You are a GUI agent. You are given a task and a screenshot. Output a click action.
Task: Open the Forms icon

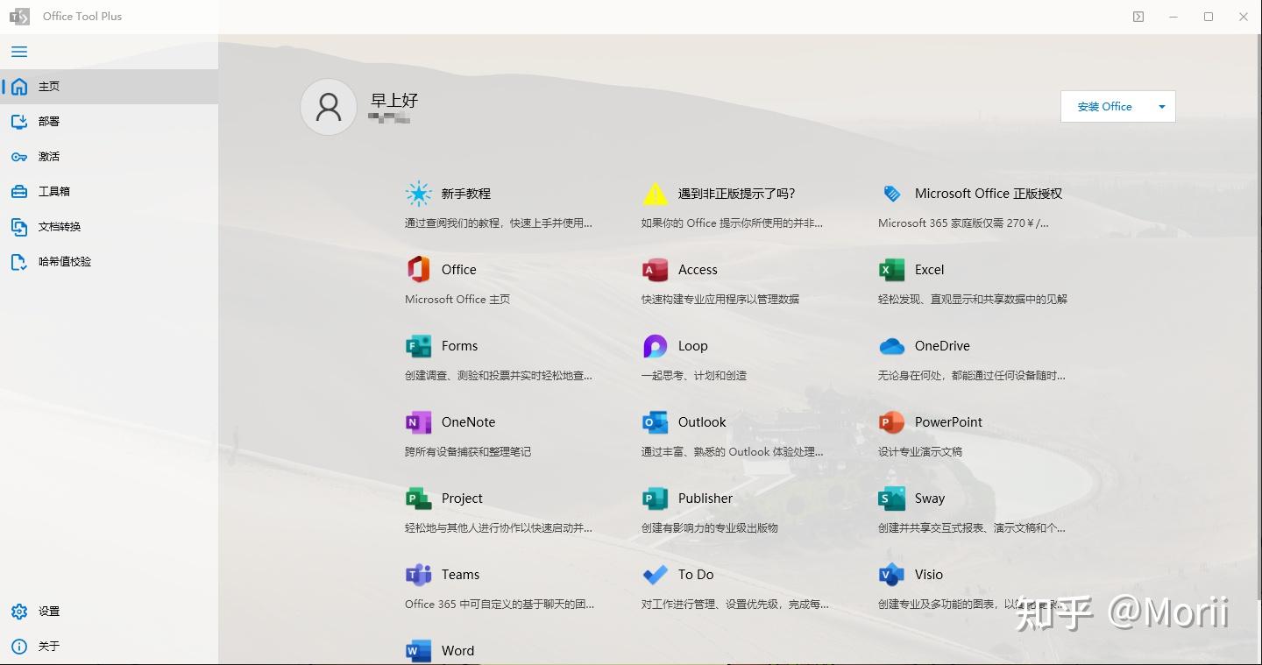tap(419, 346)
